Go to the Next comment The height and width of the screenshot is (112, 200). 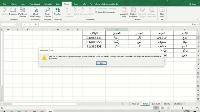pyautogui.click(x=91, y=11)
